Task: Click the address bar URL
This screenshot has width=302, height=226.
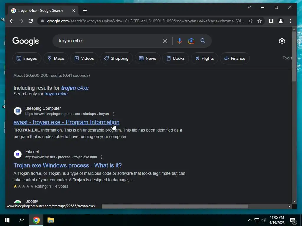Action: coord(145,21)
